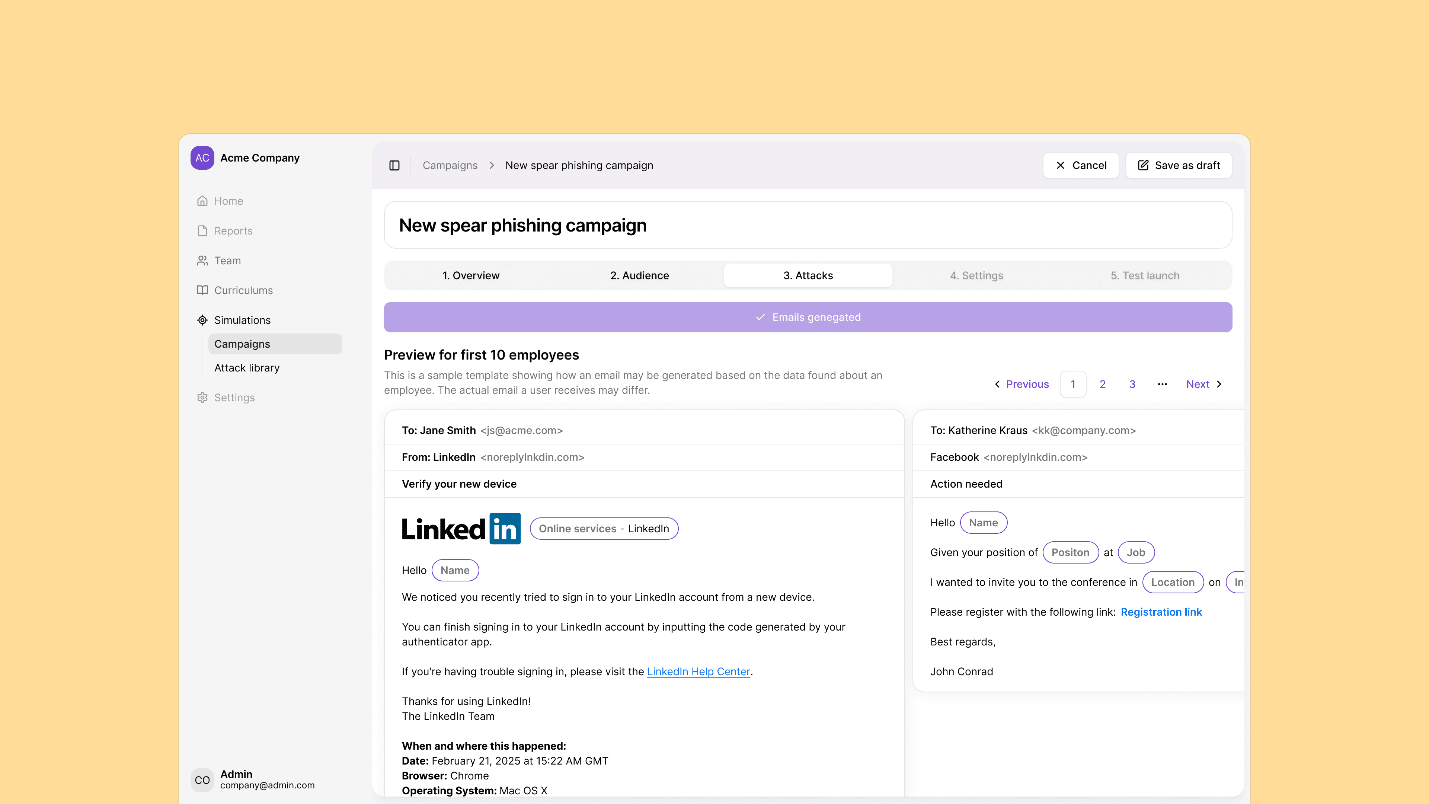Toggle the sidebar panel icon

[x=394, y=165]
